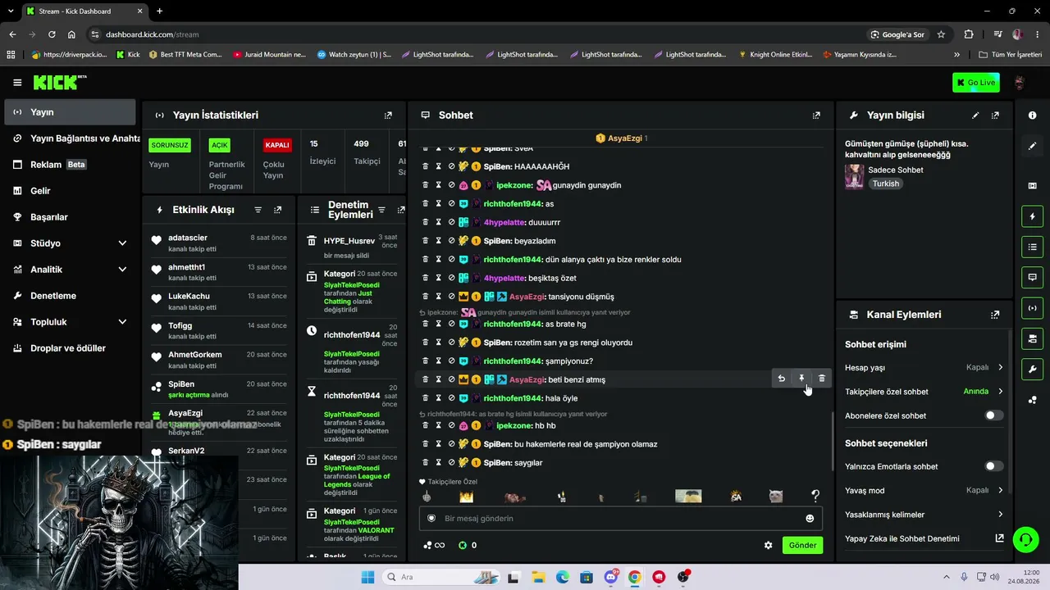Expand the Analitik sidebar section
This screenshot has width=1050, height=590.
pos(70,270)
